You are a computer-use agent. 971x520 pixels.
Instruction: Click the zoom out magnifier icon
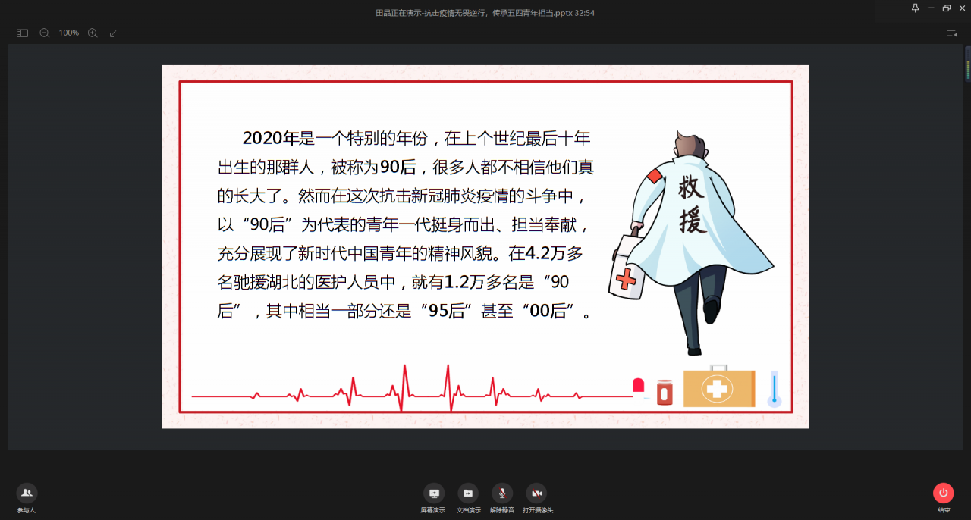point(45,33)
